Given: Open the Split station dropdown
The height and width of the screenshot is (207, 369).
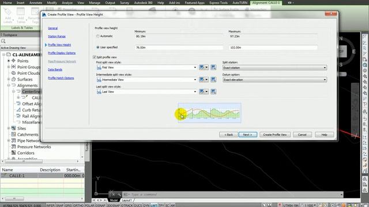Looking at the screenshot, I should click(x=274, y=68).
